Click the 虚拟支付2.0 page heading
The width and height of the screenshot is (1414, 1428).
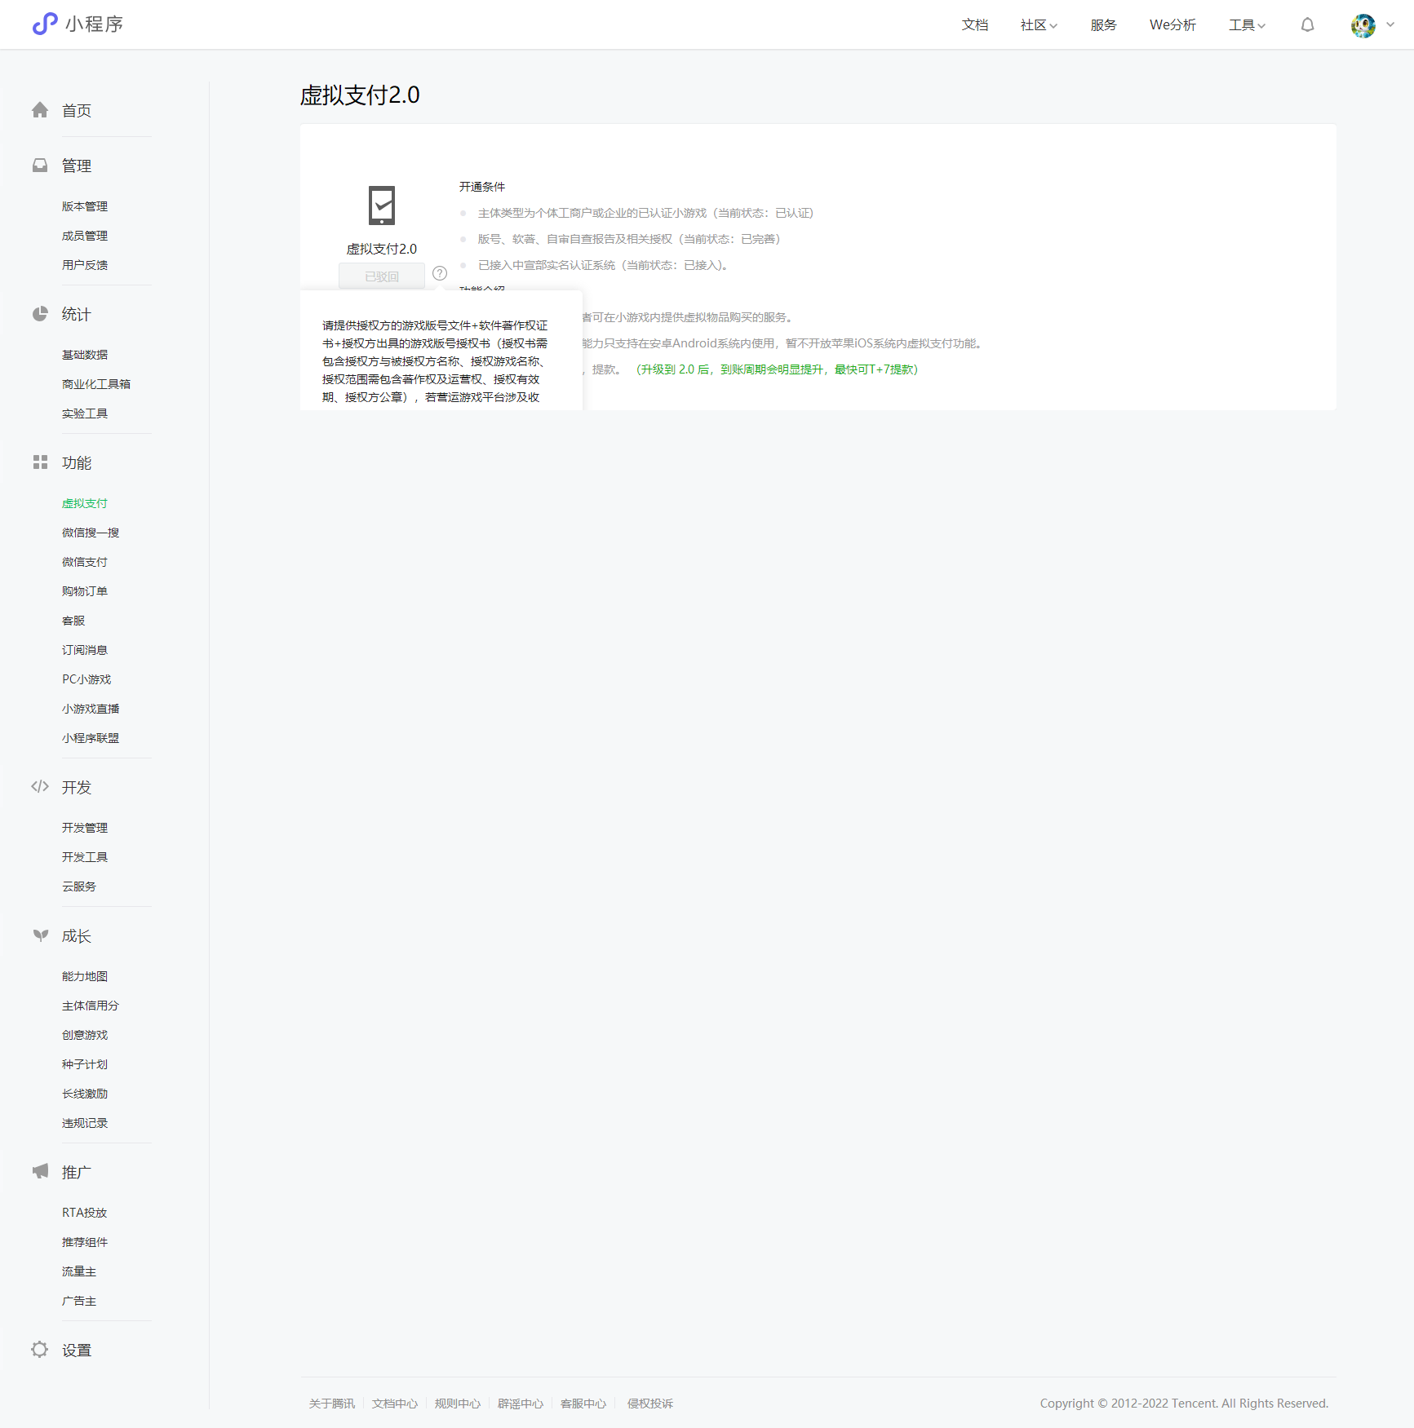point(360,95)
